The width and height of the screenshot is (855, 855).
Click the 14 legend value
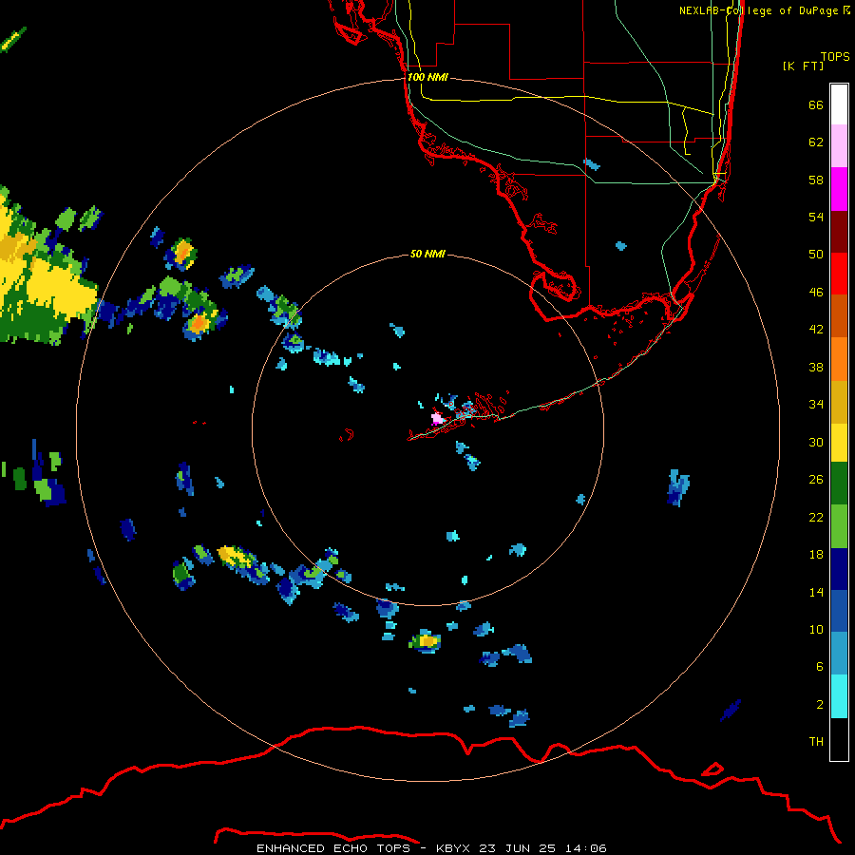point(816,592)
